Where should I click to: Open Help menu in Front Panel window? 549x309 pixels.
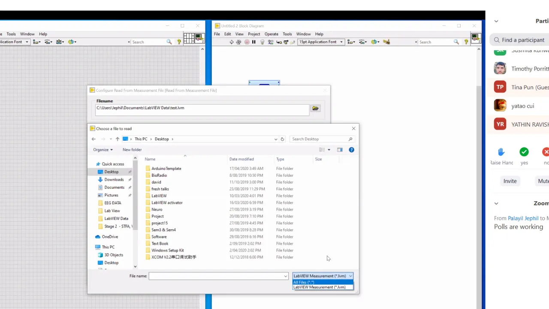43,34
